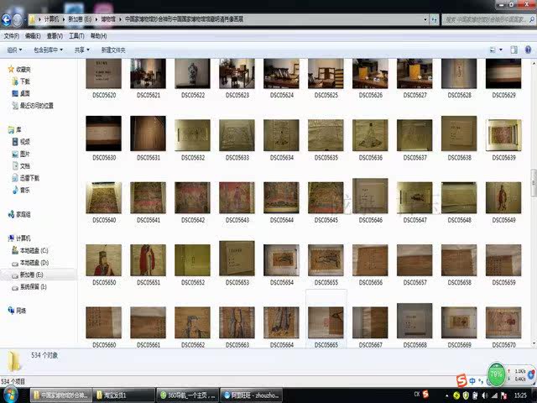
Task: Open the 包含到库中 dropdown
Action: pyautogui.click(x=48, y=50)
